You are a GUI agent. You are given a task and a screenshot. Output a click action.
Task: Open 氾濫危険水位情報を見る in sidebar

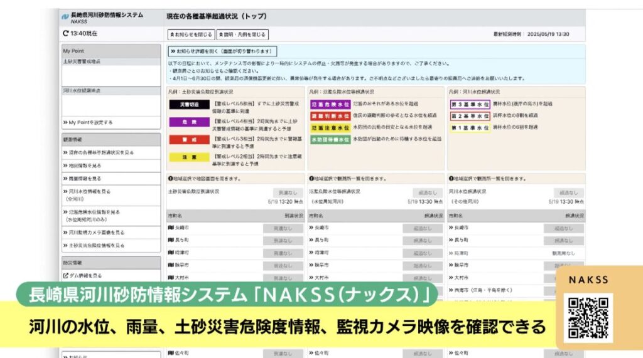92,216
